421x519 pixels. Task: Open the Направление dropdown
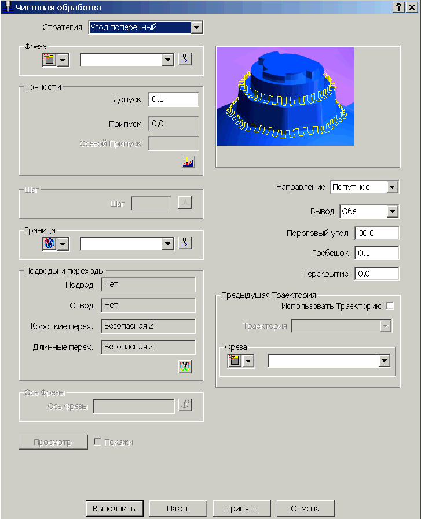click(393, 187)
